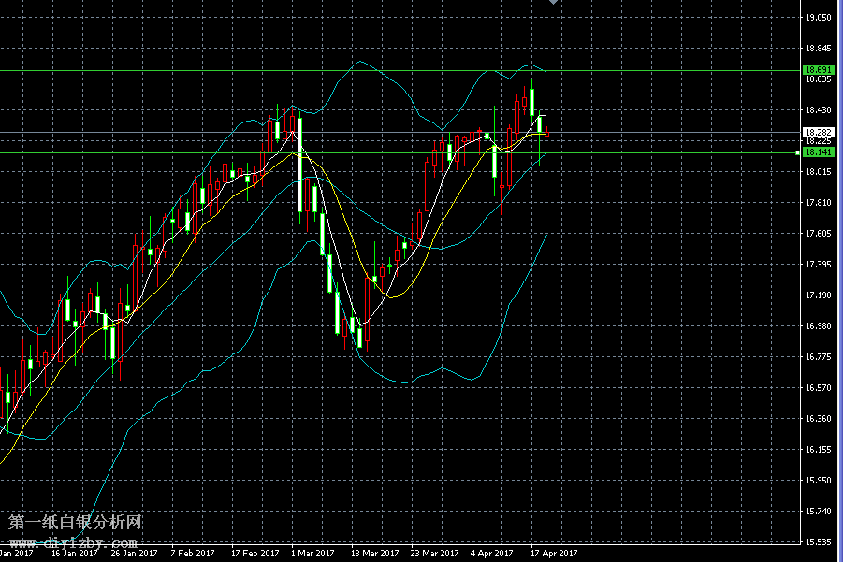
Task: Click the green 18.141 price tag
Action: (x=818, y=152)
